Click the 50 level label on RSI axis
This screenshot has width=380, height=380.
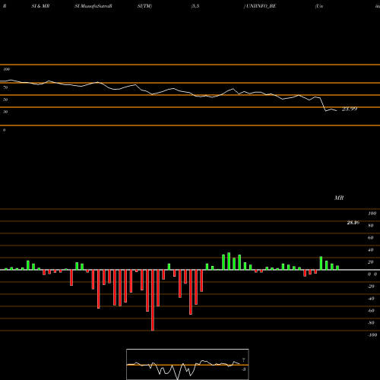5,100
